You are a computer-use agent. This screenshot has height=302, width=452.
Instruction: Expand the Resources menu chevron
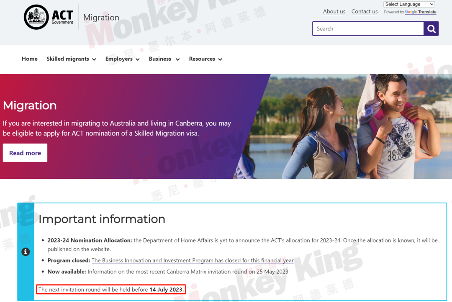(220, 59)
